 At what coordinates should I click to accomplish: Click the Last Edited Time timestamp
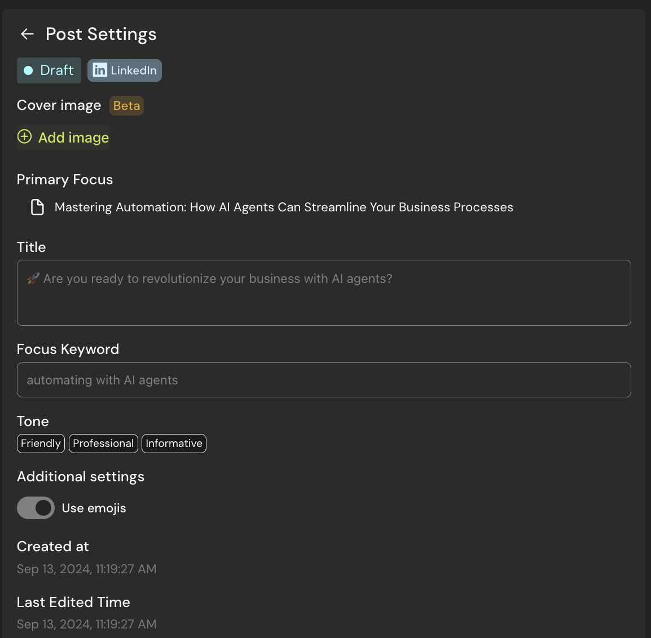(x=87, y=624)
